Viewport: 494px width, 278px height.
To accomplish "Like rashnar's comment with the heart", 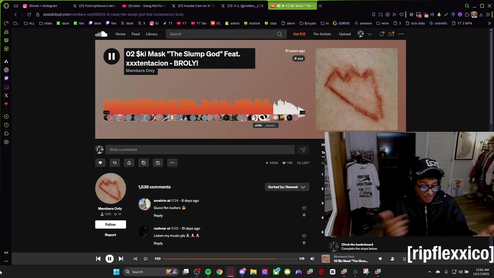I will point(304,236).
